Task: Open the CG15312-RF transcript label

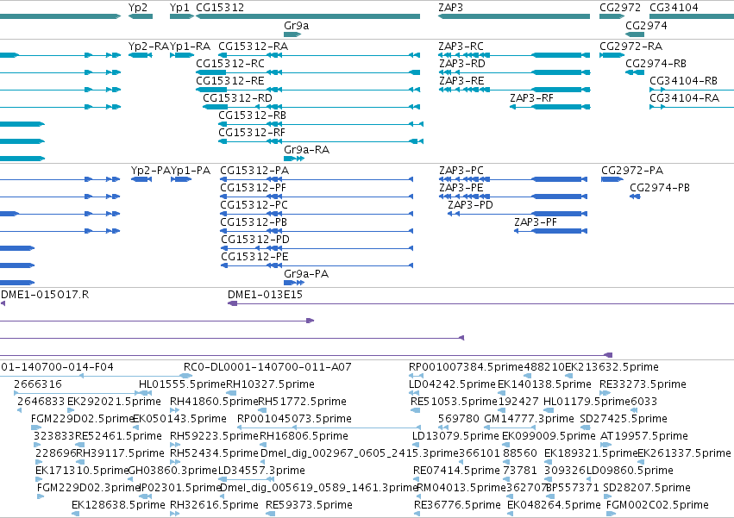Action: click(x=252, y=133)
